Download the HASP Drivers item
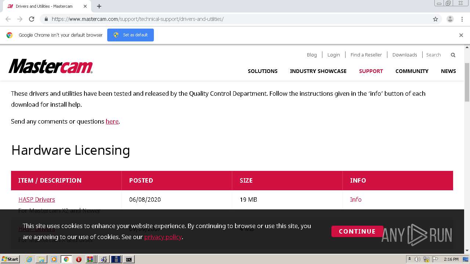The height and width of the screenshot is (264, 470). (37, 199)
